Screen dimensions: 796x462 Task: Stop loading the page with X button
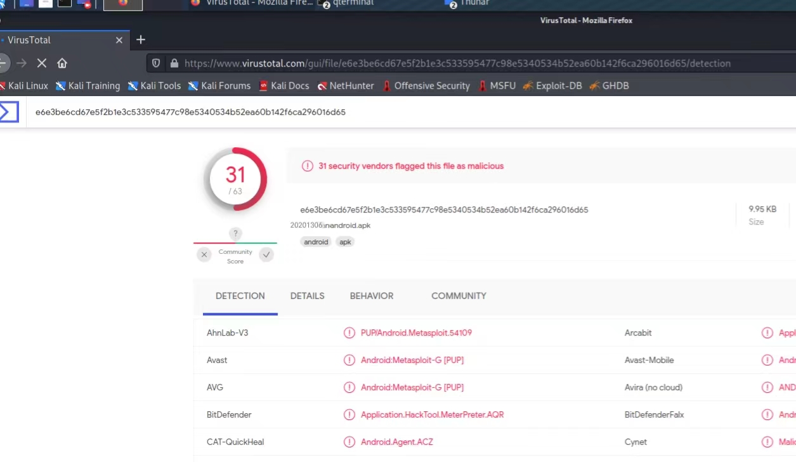pos(42,63)
